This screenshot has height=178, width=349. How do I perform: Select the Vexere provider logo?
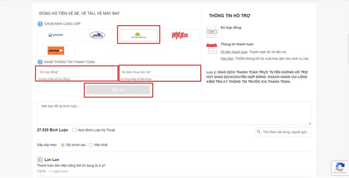click(x=56, y=35)
